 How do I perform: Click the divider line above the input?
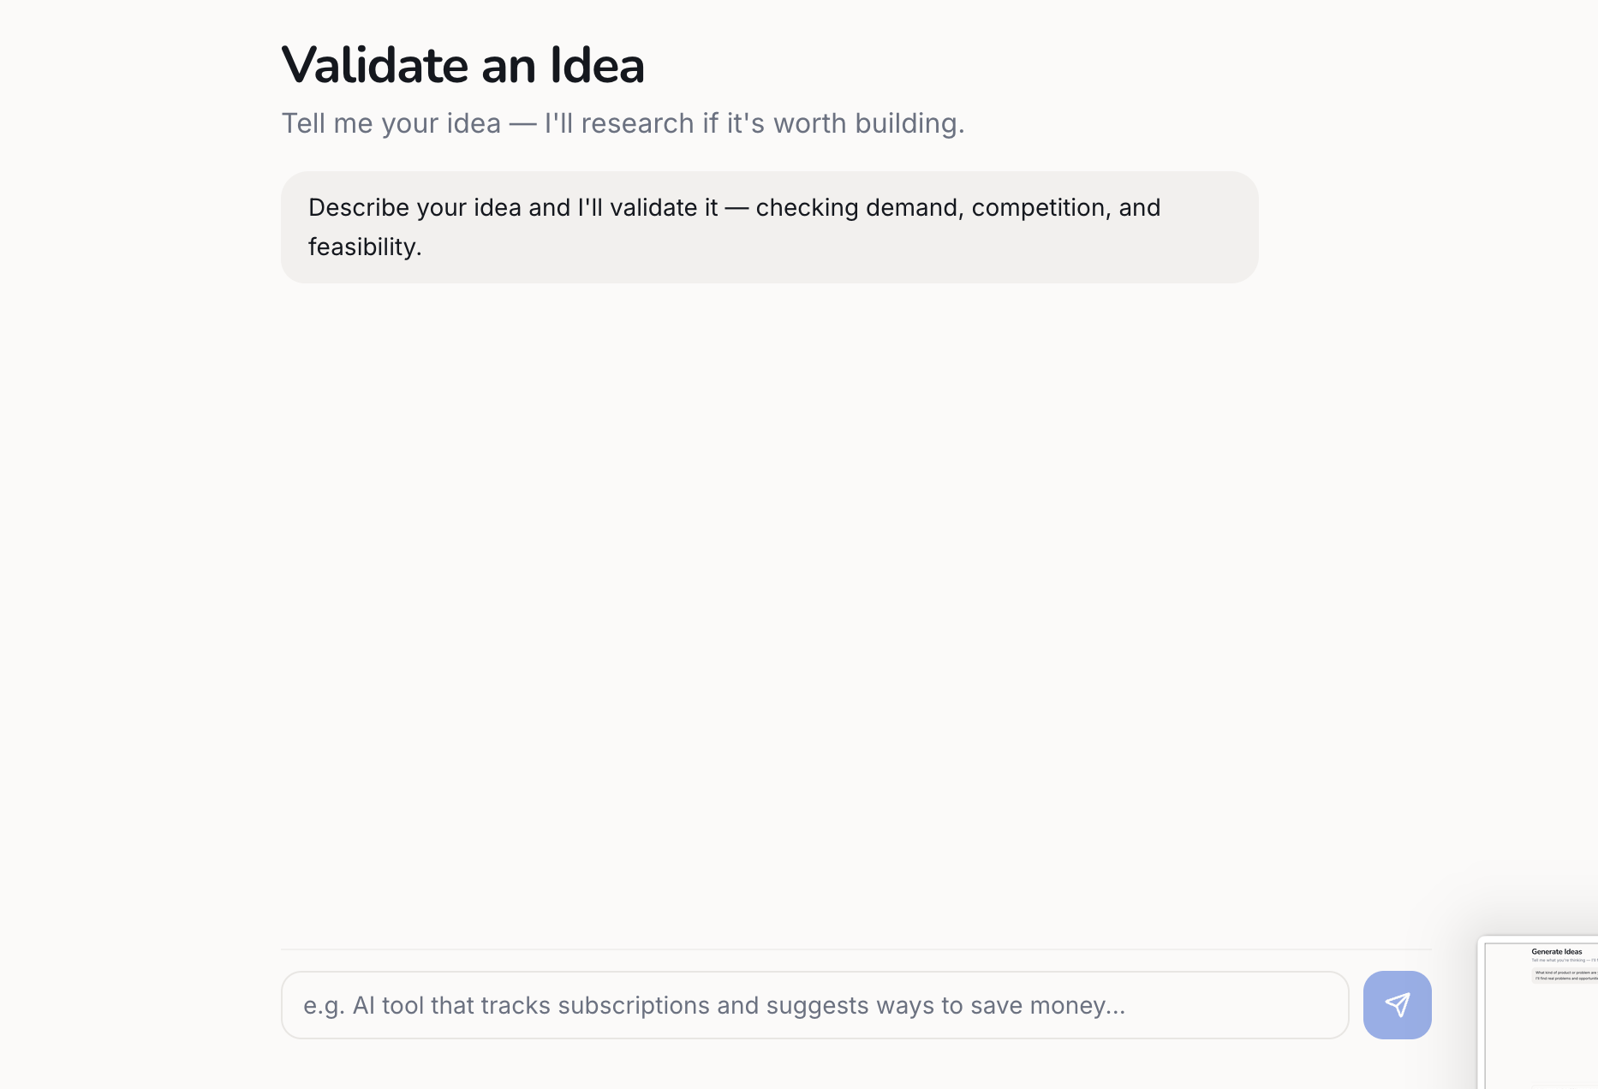[814, 949]
